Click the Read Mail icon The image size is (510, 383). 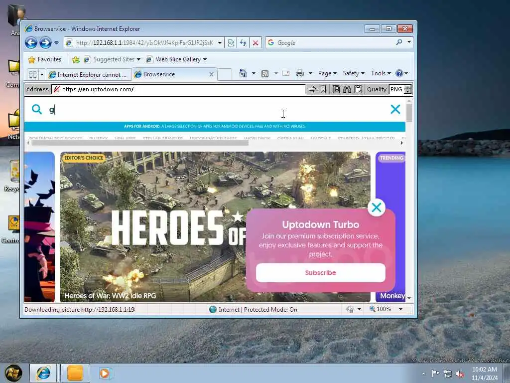[x=286, y=73]
